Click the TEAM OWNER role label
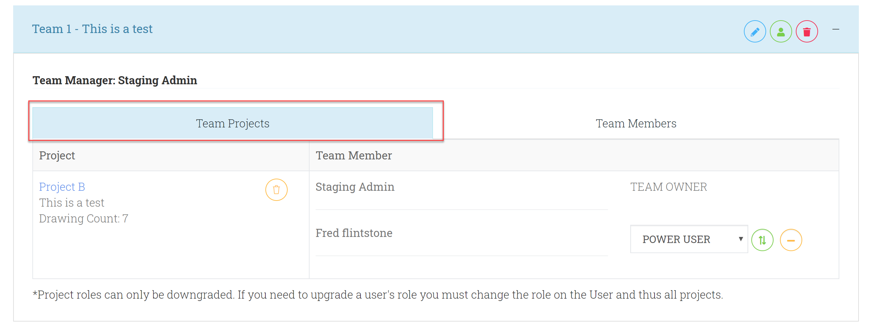The width and height of the screenshot is (870, 334). [668, 187]
